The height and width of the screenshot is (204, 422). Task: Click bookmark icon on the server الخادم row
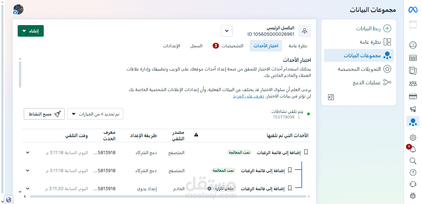click(x=290, y=188)
